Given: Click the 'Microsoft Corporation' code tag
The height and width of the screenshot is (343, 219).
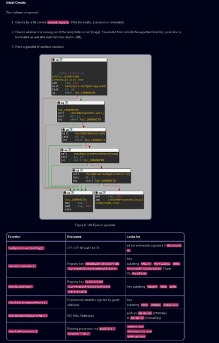Looking at the screenshot, I should point(144,269).
